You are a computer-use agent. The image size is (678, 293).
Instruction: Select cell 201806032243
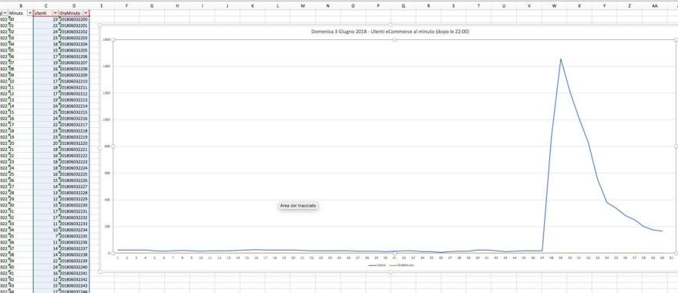(x=74, y=285)
